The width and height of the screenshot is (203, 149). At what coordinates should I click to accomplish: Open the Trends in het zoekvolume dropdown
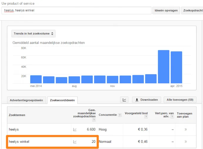coord(34,33)
